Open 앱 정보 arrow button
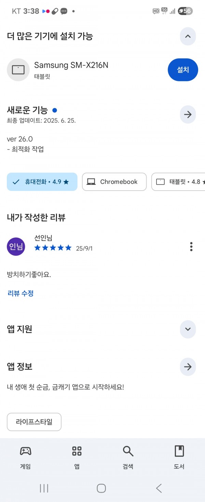 [x=188, y=367]
